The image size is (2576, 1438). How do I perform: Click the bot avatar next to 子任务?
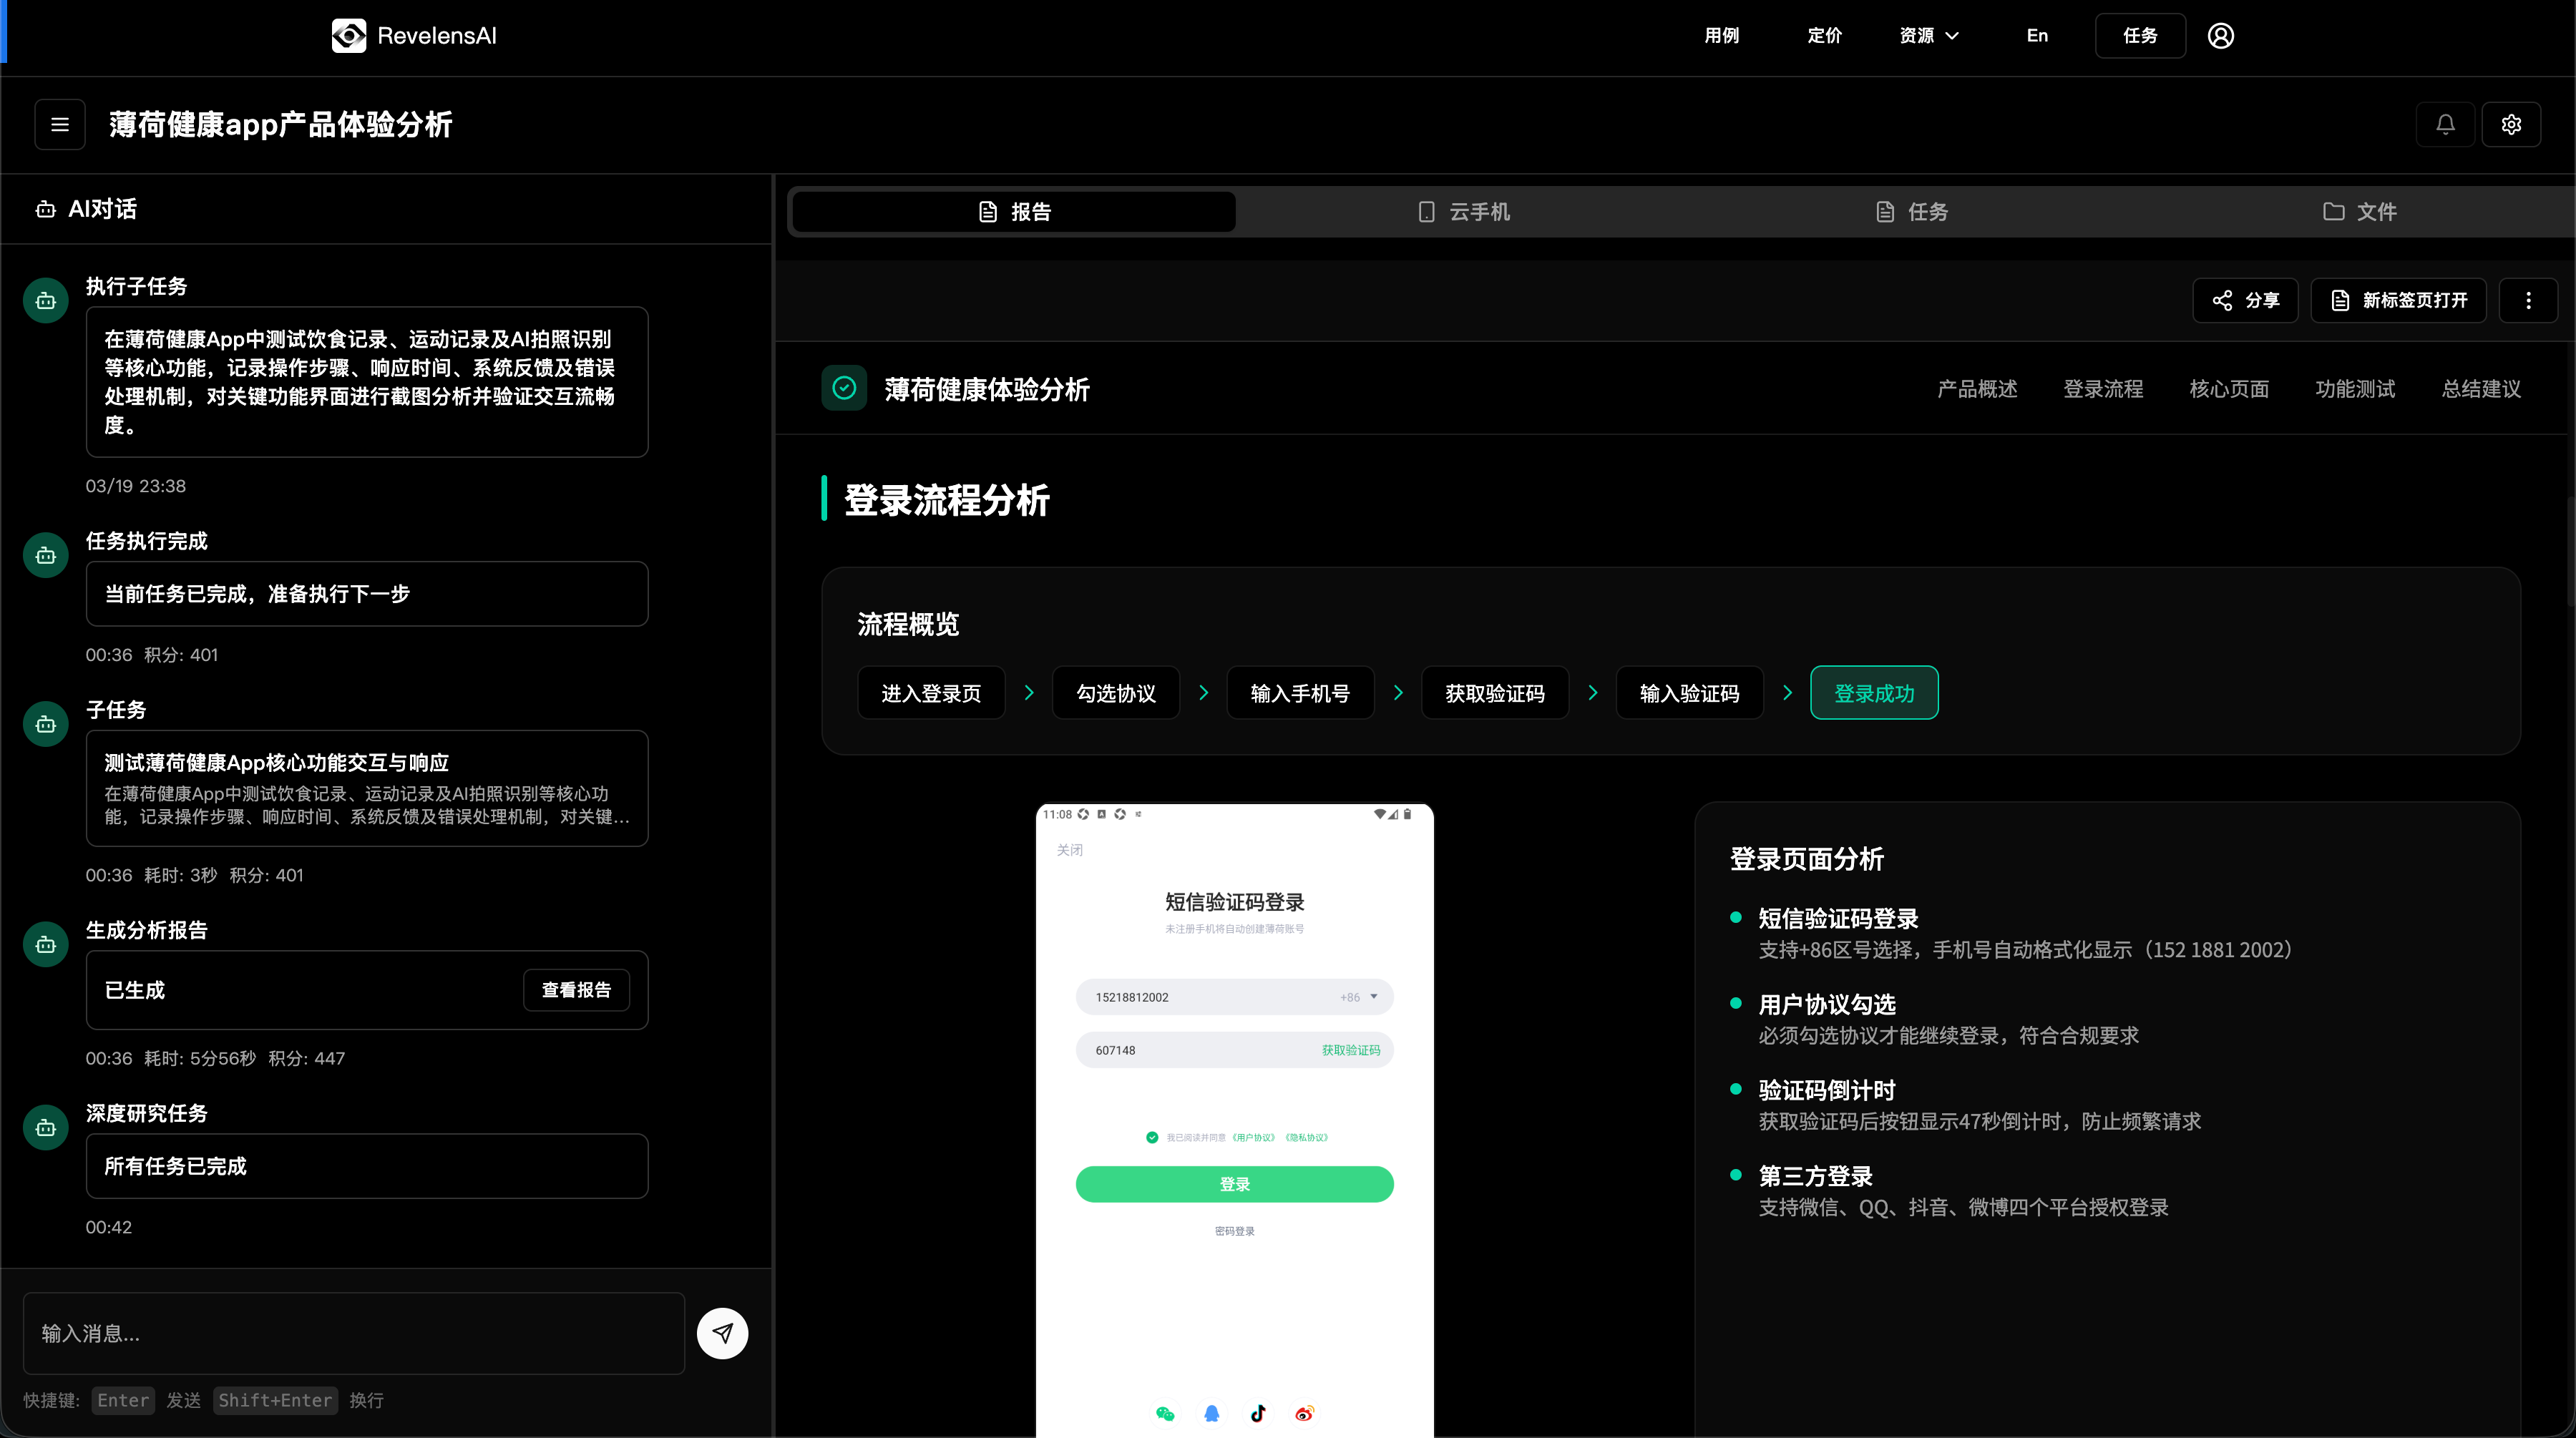(46, 724)
